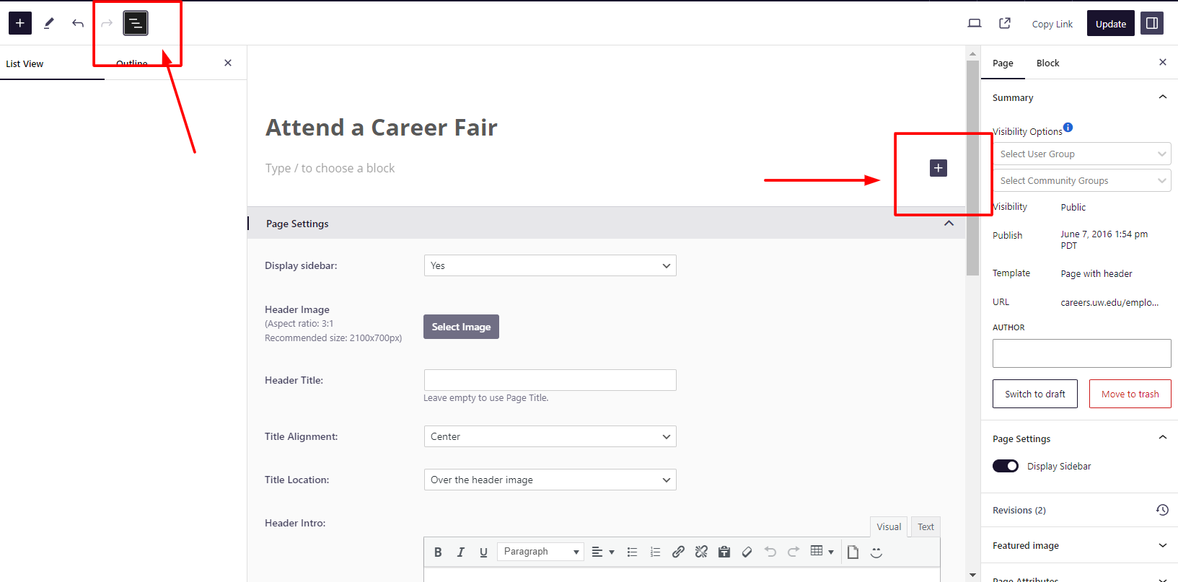Screen dimensions: 1178x582
Task: Click the Tools pencil icon
Action: coord(49,23)
